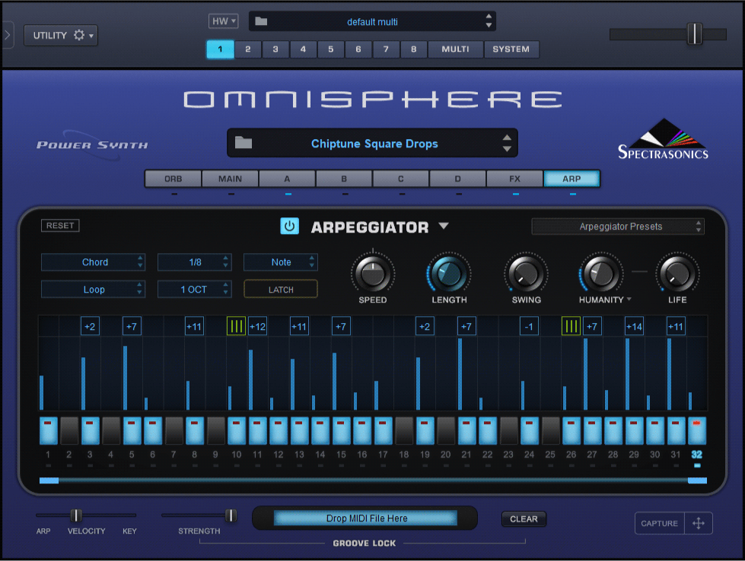Open the 1/8 clock rate dropdown
The height and width of the screenshot is (561, 745).
(x=194, y=262)
